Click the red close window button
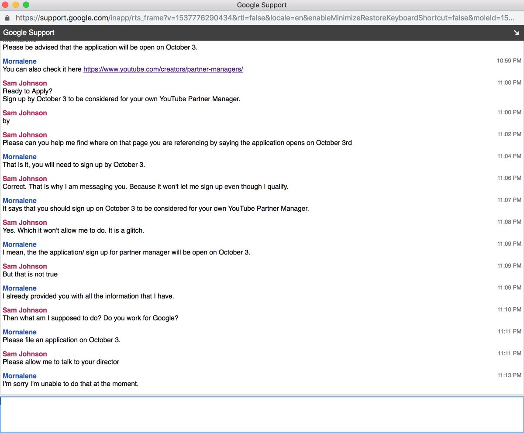524x433 pixels. point(5,5)
